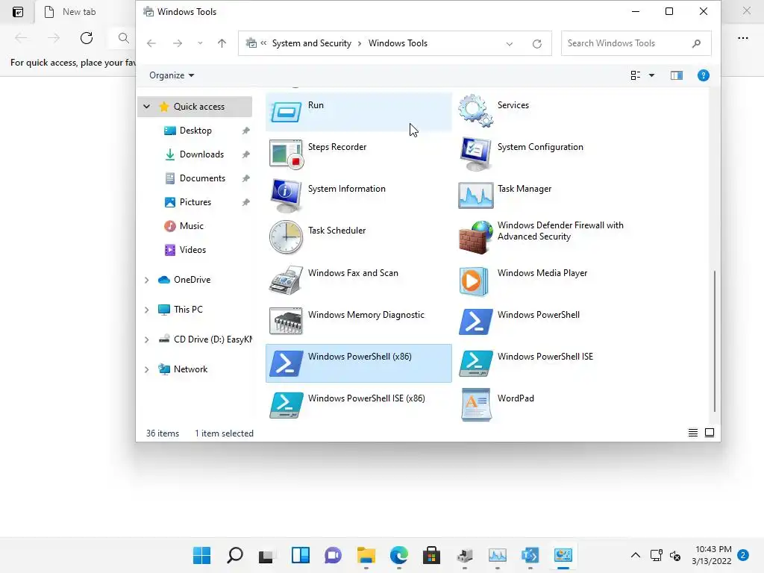
Task: Click the refresh icon in address bar
Action: (537, 44)
